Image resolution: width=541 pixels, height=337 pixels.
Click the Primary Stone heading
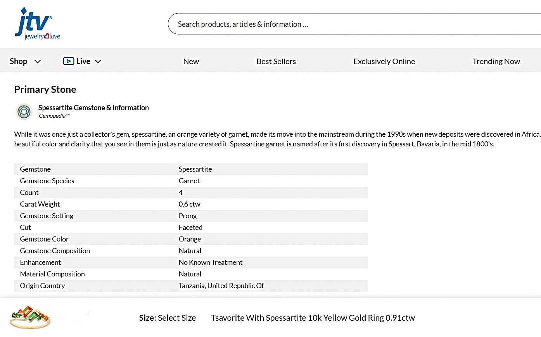[45, 89]
